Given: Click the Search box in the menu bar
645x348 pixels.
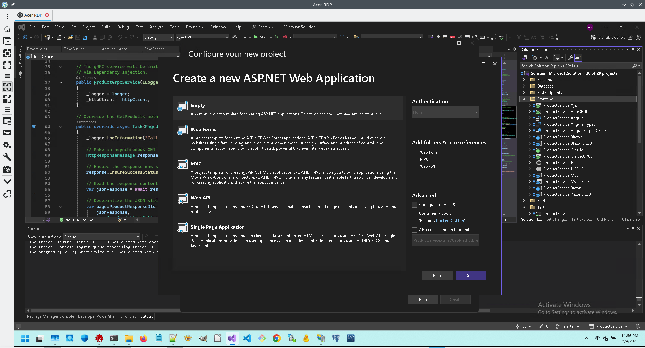Looking at the screenshot, I should [x=263, y=27].
